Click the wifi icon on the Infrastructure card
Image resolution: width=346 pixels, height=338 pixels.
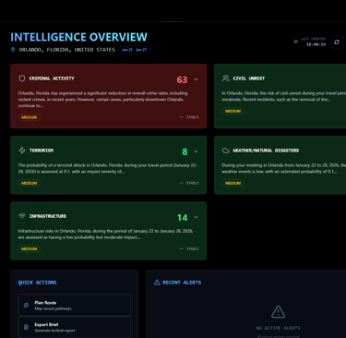pyautogui.click(x=22, y=216)
